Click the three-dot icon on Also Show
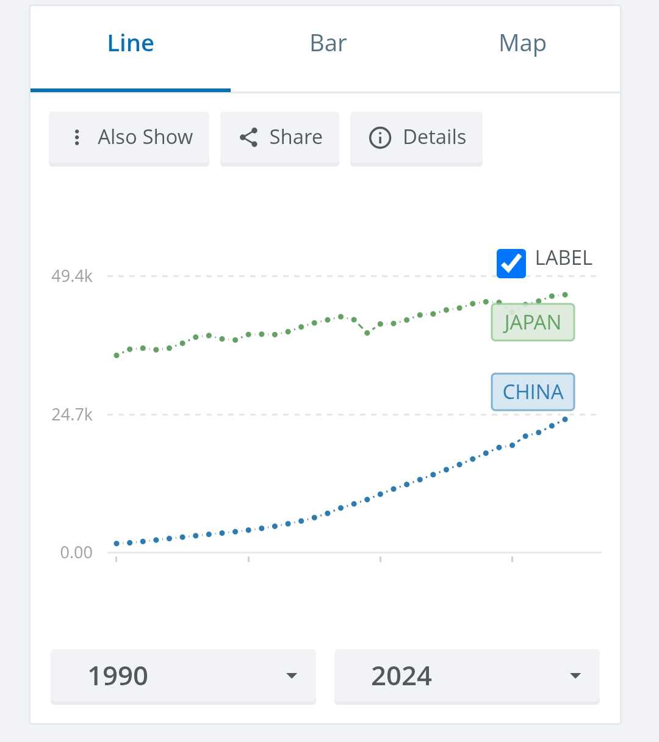Screen dimensions: 659x742 coord(77,137)
